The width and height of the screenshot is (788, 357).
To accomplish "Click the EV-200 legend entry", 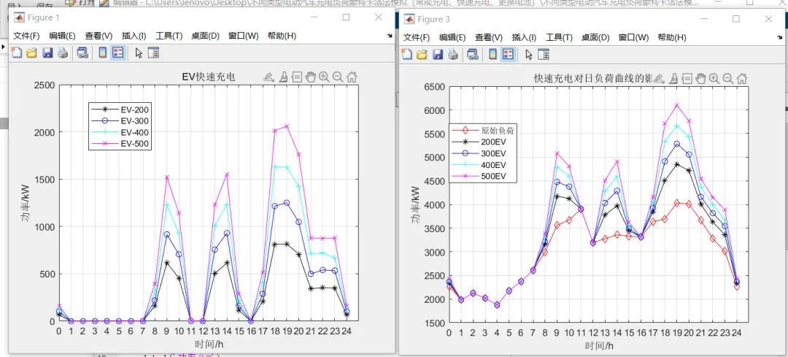I will point(120,109).
